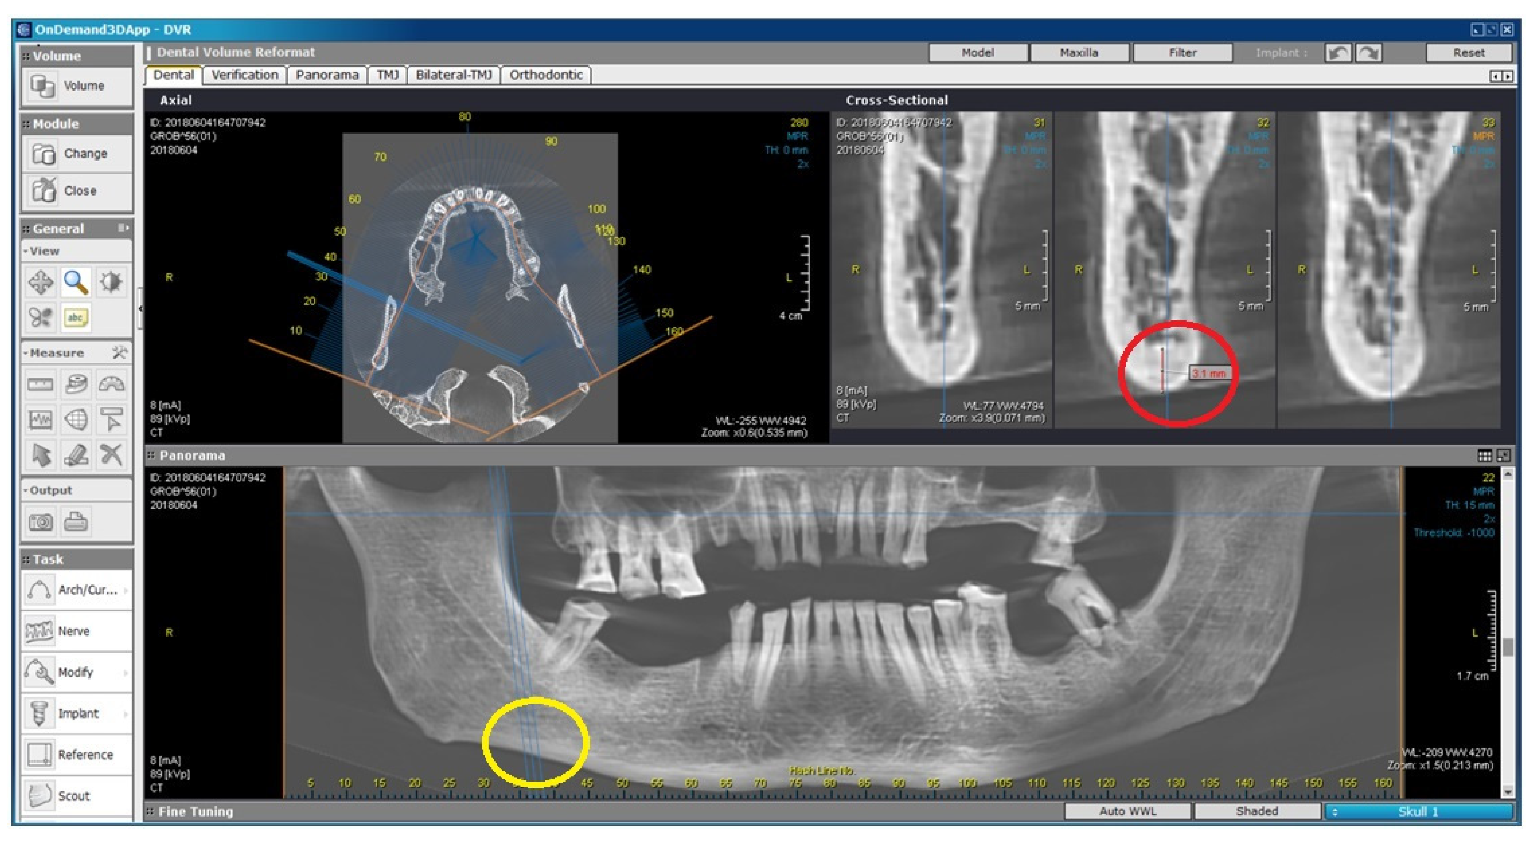
Task: Select the Zoom magnifier tool
Action: pyautogui.click(x=75, y=282)
